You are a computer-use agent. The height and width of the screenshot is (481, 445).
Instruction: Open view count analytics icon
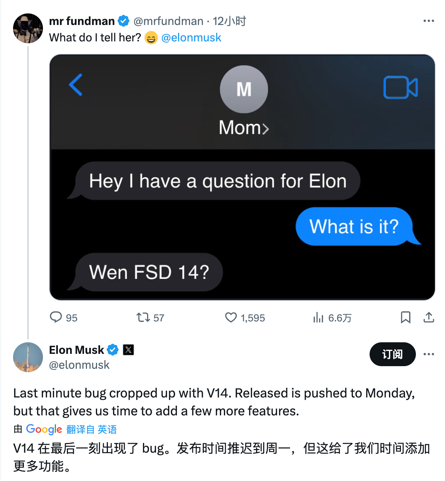318,317
